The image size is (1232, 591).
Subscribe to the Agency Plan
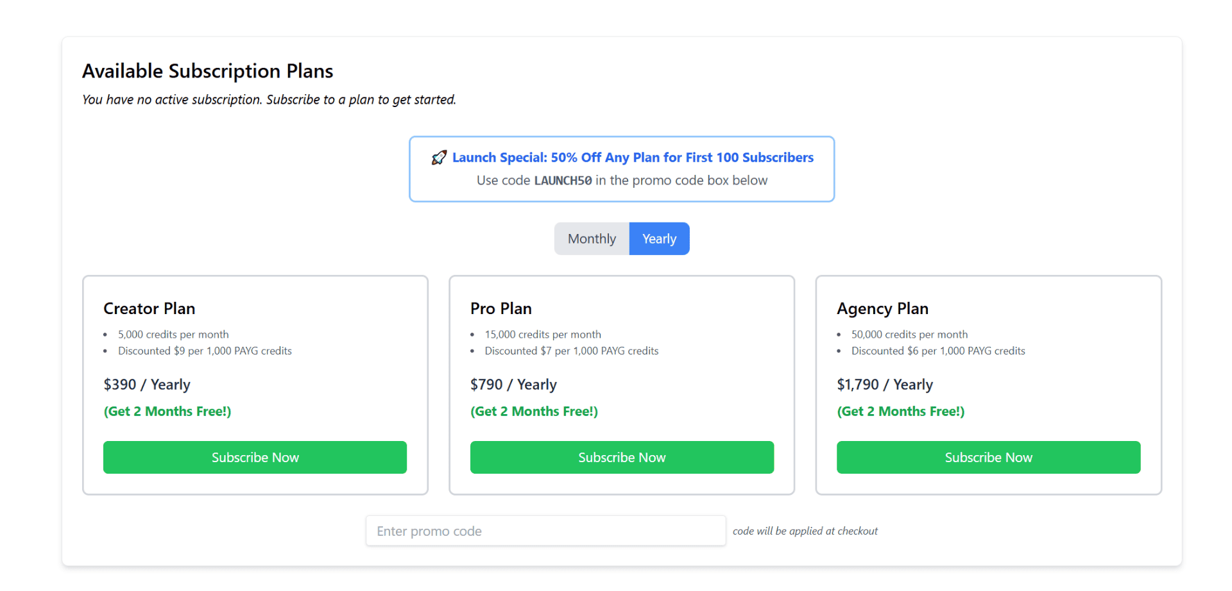pyautogui.click(x=988, y=458)
